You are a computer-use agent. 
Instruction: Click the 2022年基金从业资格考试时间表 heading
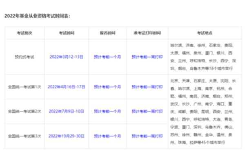[x=37, y=16]
